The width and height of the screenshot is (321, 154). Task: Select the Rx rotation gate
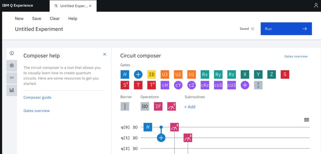pos(205,74)
